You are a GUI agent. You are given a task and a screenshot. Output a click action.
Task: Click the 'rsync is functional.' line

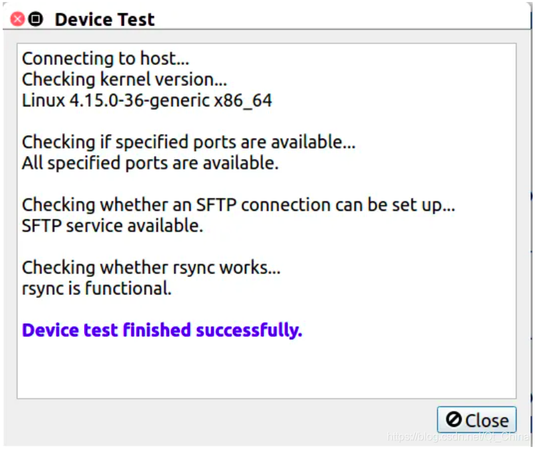97,288
